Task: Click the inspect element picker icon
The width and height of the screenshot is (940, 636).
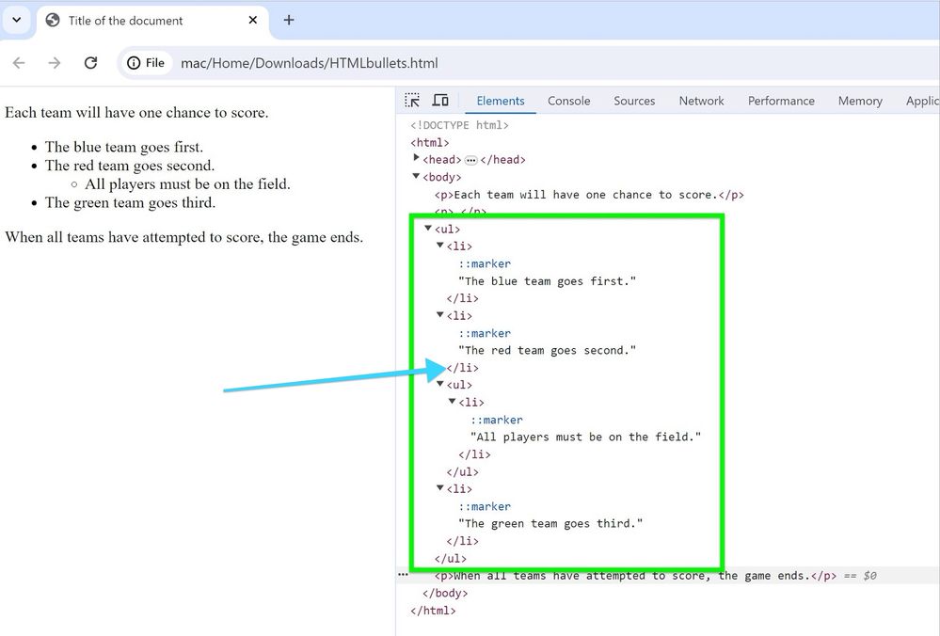Action: [x=412, y=101]
